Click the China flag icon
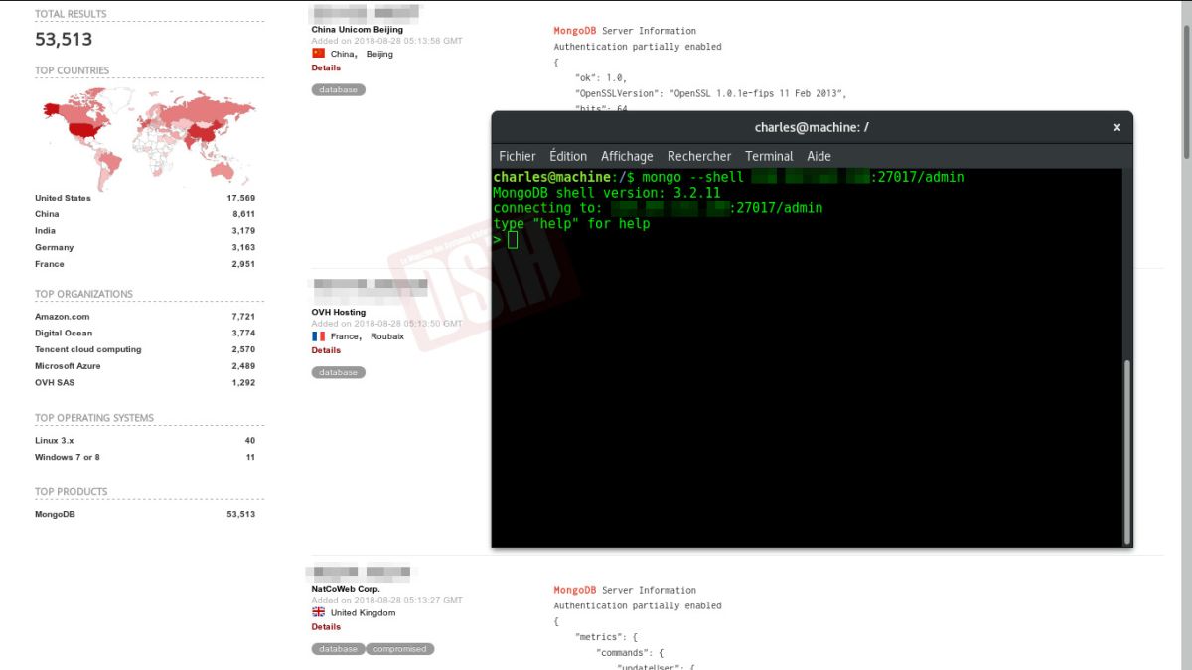This screenshot has width=1192, height=670. [318, 54]
